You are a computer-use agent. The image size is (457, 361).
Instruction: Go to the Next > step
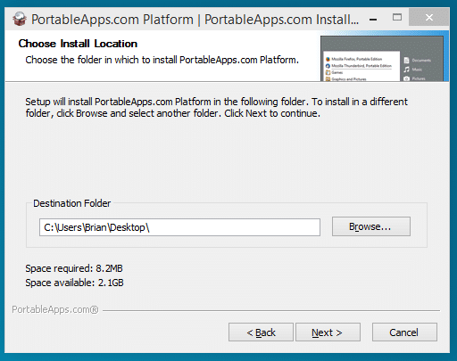328,332
